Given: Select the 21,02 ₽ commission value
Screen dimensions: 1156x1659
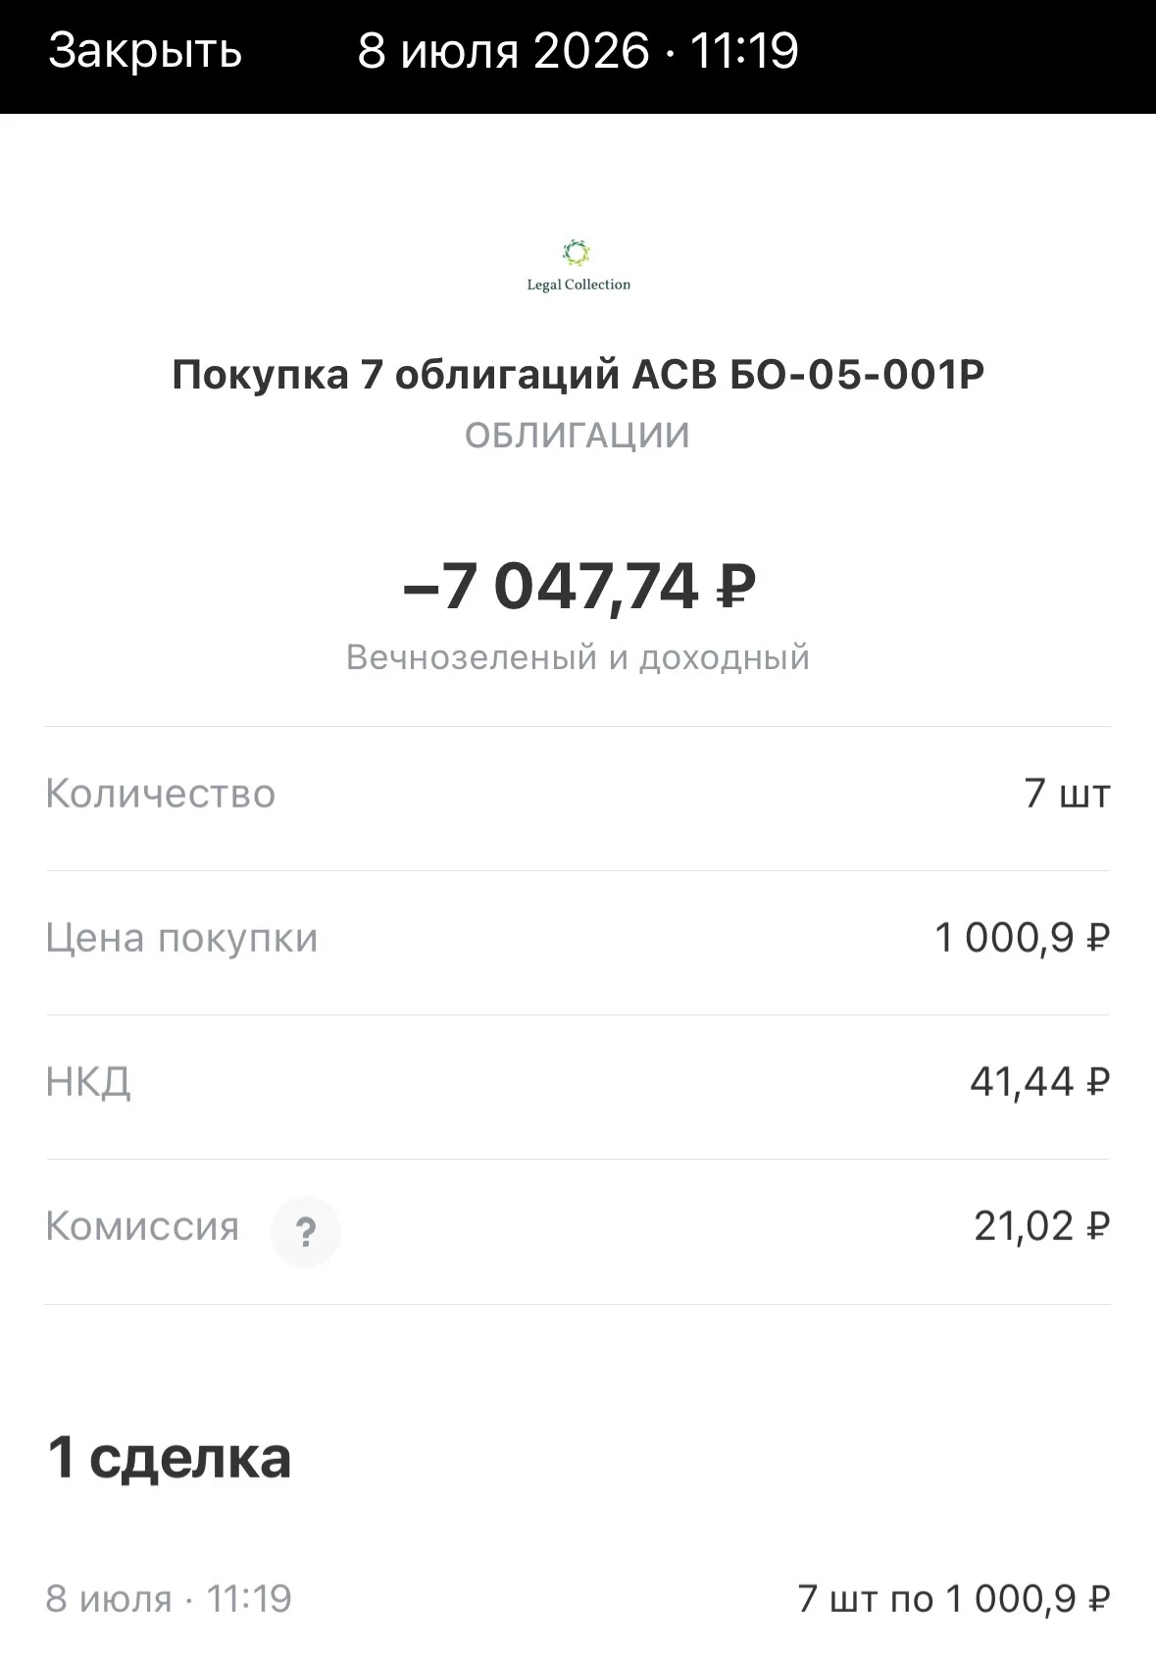Looking at the screenshot, I should tap(1042, 1226).
